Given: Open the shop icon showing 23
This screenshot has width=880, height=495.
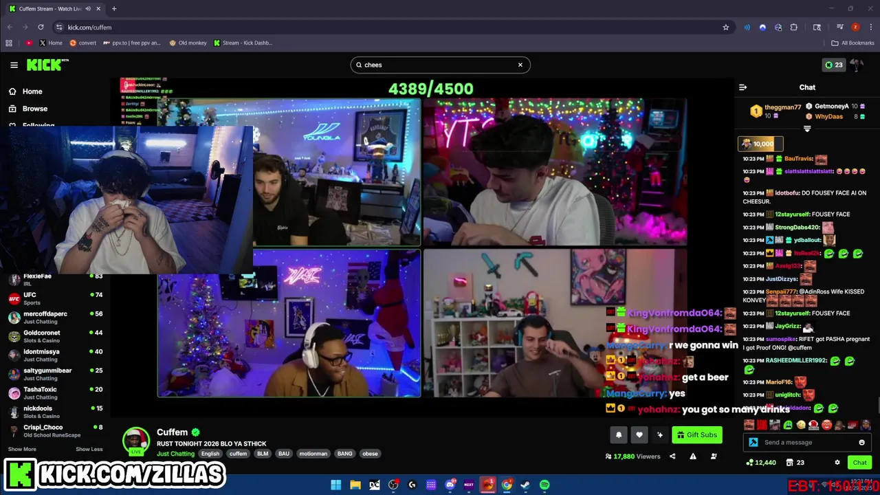Looking at the screenshot, I should click(795, 463).
